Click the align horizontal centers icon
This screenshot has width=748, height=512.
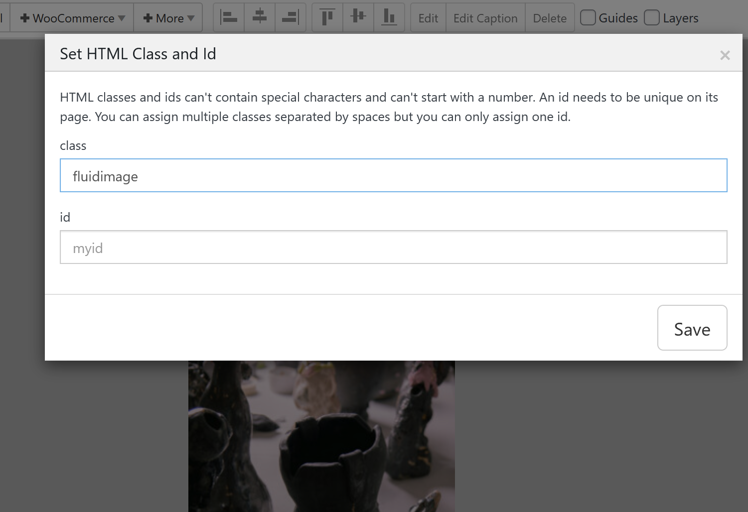(x=260, y=18)
